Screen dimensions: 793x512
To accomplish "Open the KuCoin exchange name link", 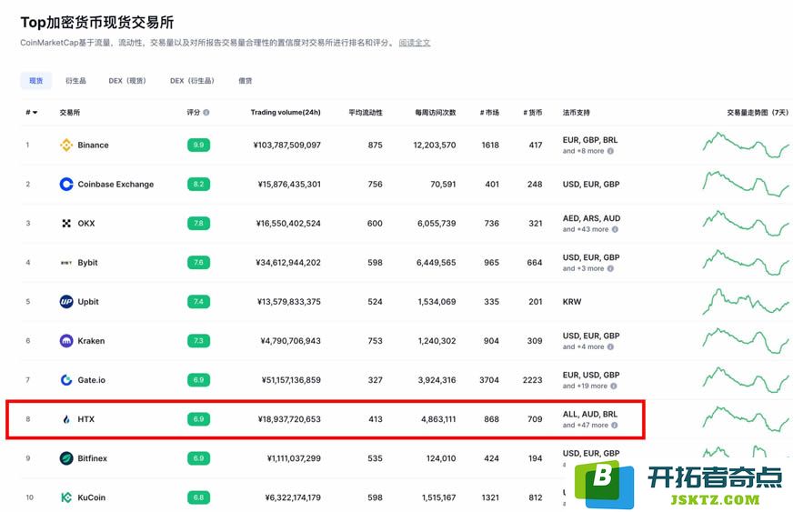I will click(x=92, y=497).
